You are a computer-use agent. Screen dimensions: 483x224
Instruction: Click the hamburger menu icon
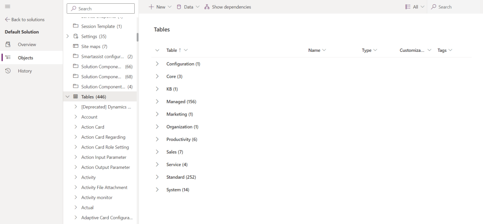click(8, 6)
